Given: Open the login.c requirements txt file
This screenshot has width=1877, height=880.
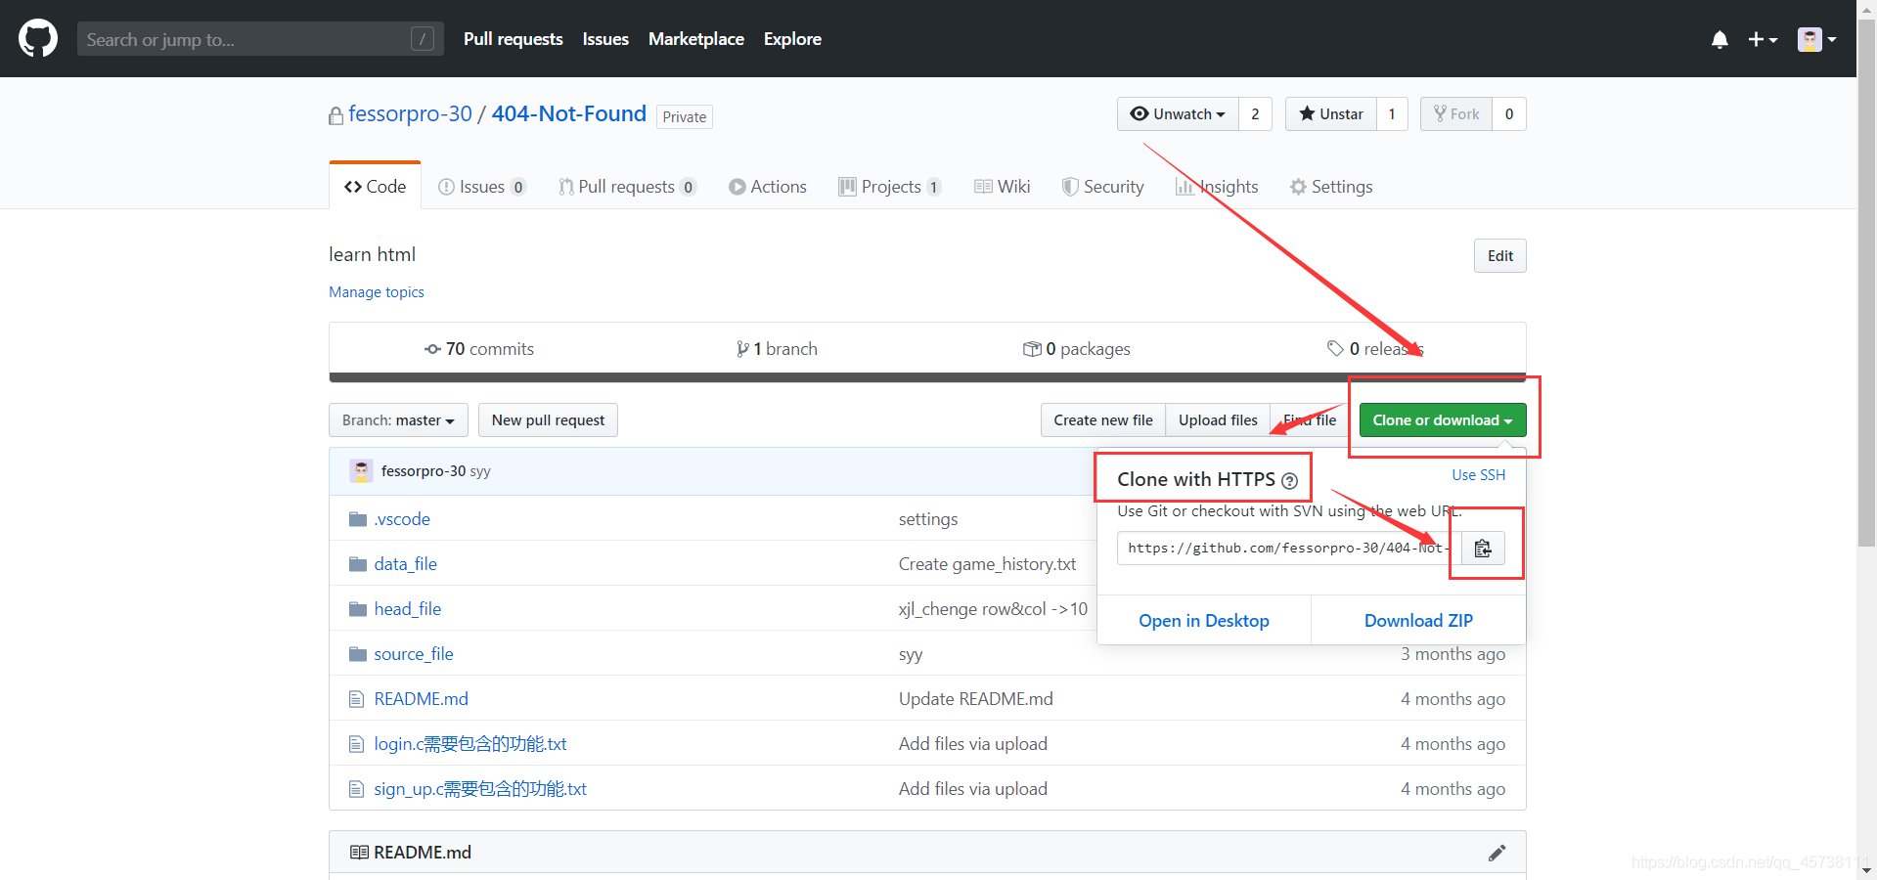Looking at the screenshot, I should coord(470,744).
